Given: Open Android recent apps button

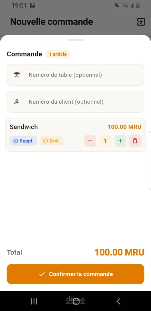Looking at the screenshot, I should tap(34, 301).
